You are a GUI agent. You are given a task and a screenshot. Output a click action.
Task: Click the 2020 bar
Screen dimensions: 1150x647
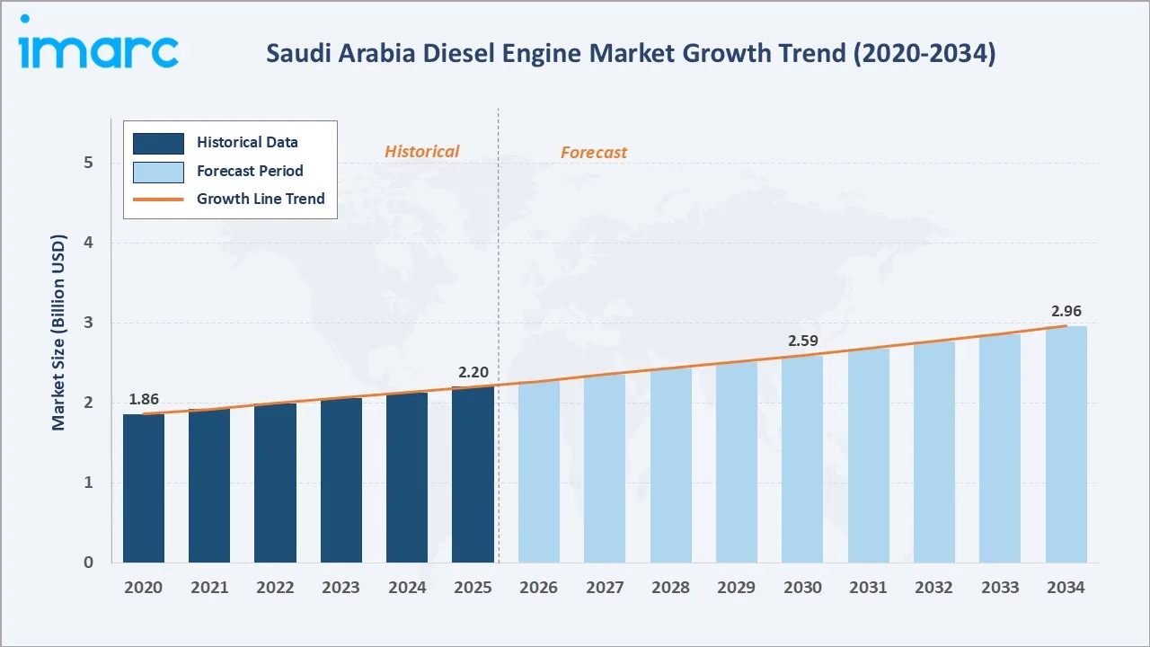pyautogui.click(x=144, y=488)
